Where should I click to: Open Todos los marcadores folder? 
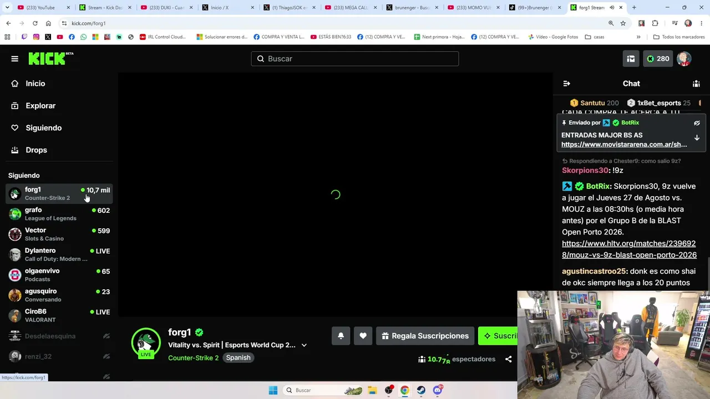(679, 37)
